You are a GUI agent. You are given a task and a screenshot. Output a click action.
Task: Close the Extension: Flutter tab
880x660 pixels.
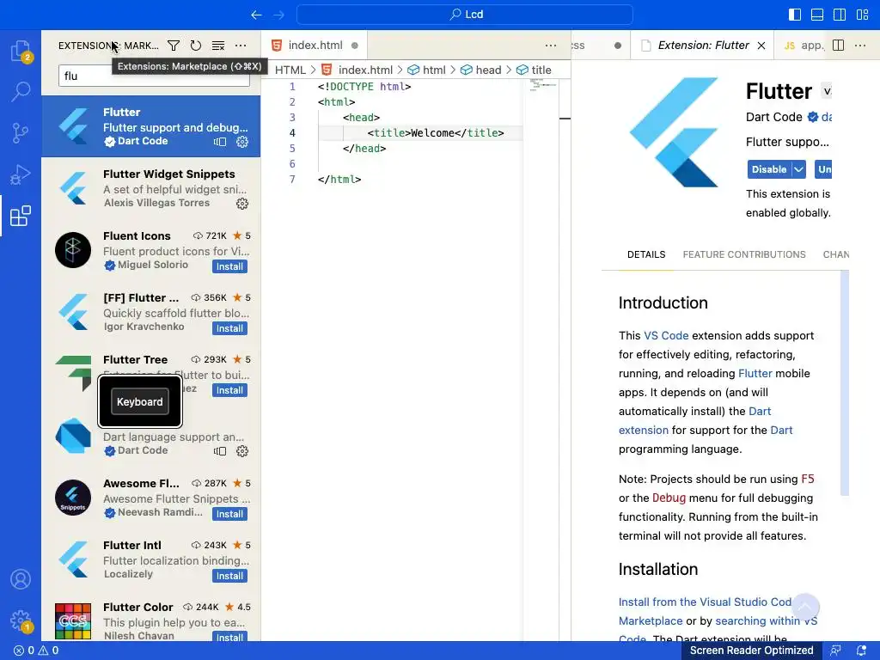tap(761, 46)
